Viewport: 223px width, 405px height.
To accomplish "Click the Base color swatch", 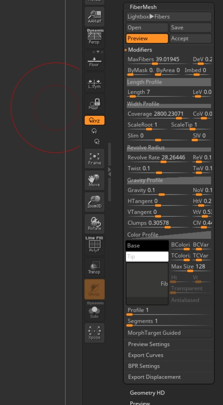I will pyautogui.click(x=147, y=246).
